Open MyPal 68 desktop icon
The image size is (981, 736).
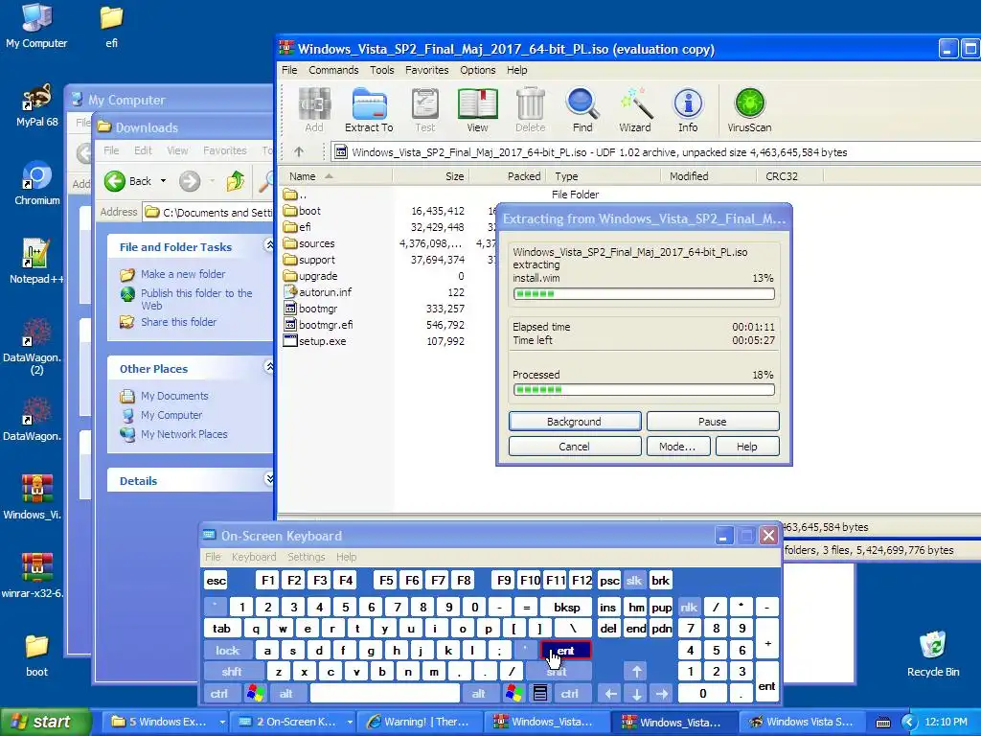pos(36,104)
